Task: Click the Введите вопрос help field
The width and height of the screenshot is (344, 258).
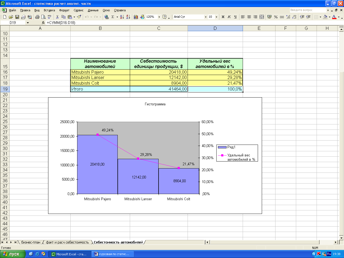Action: (308, 10)
